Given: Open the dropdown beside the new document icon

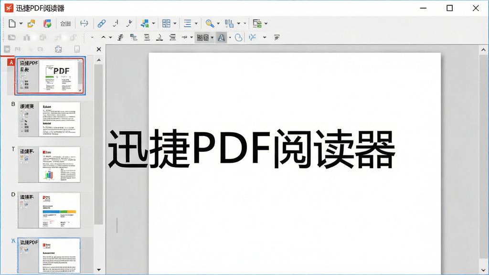Looking at the screenshot, I should click(x=21, y=23).
